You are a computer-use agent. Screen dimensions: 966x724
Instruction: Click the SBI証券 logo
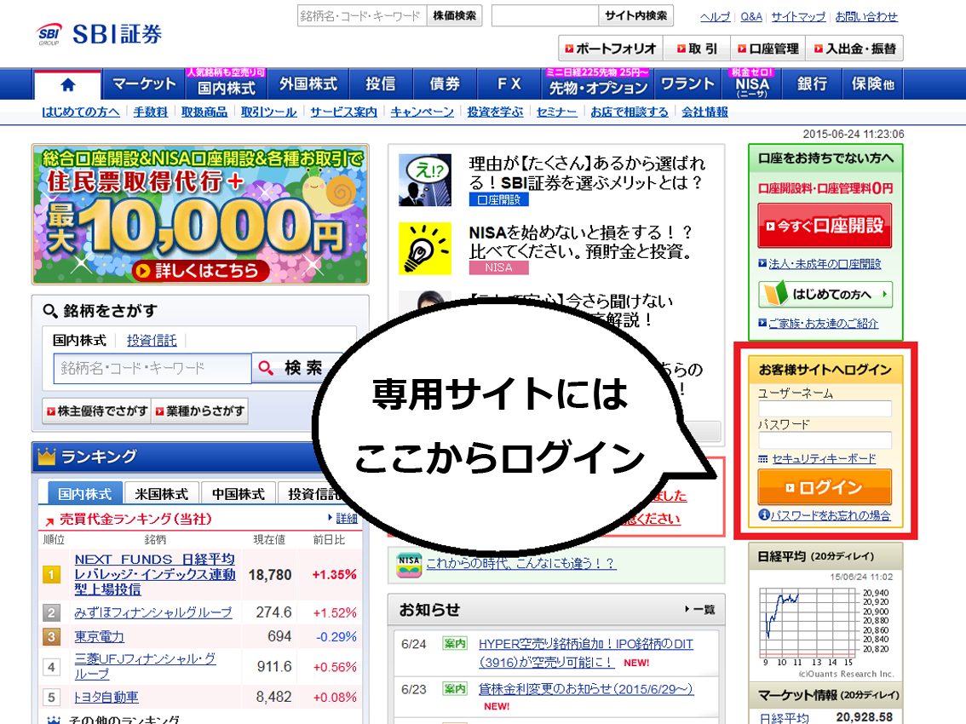pos(100,34)
